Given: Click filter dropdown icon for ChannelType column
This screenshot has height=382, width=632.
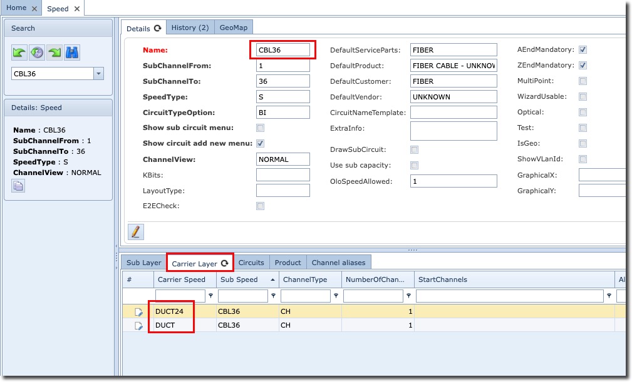Looking at the screenshot, I should pyautogui.click(x=336, y=296).
